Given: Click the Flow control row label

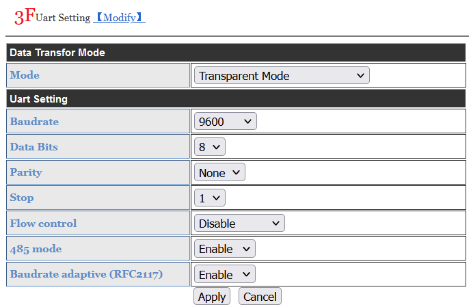Looking at the screenshot, I should [43, 224].
